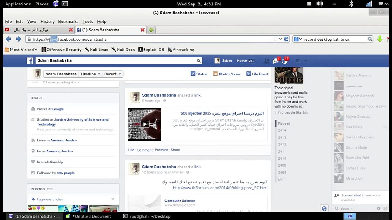Click the search magnifier in the browser search box

coord(370,39)
